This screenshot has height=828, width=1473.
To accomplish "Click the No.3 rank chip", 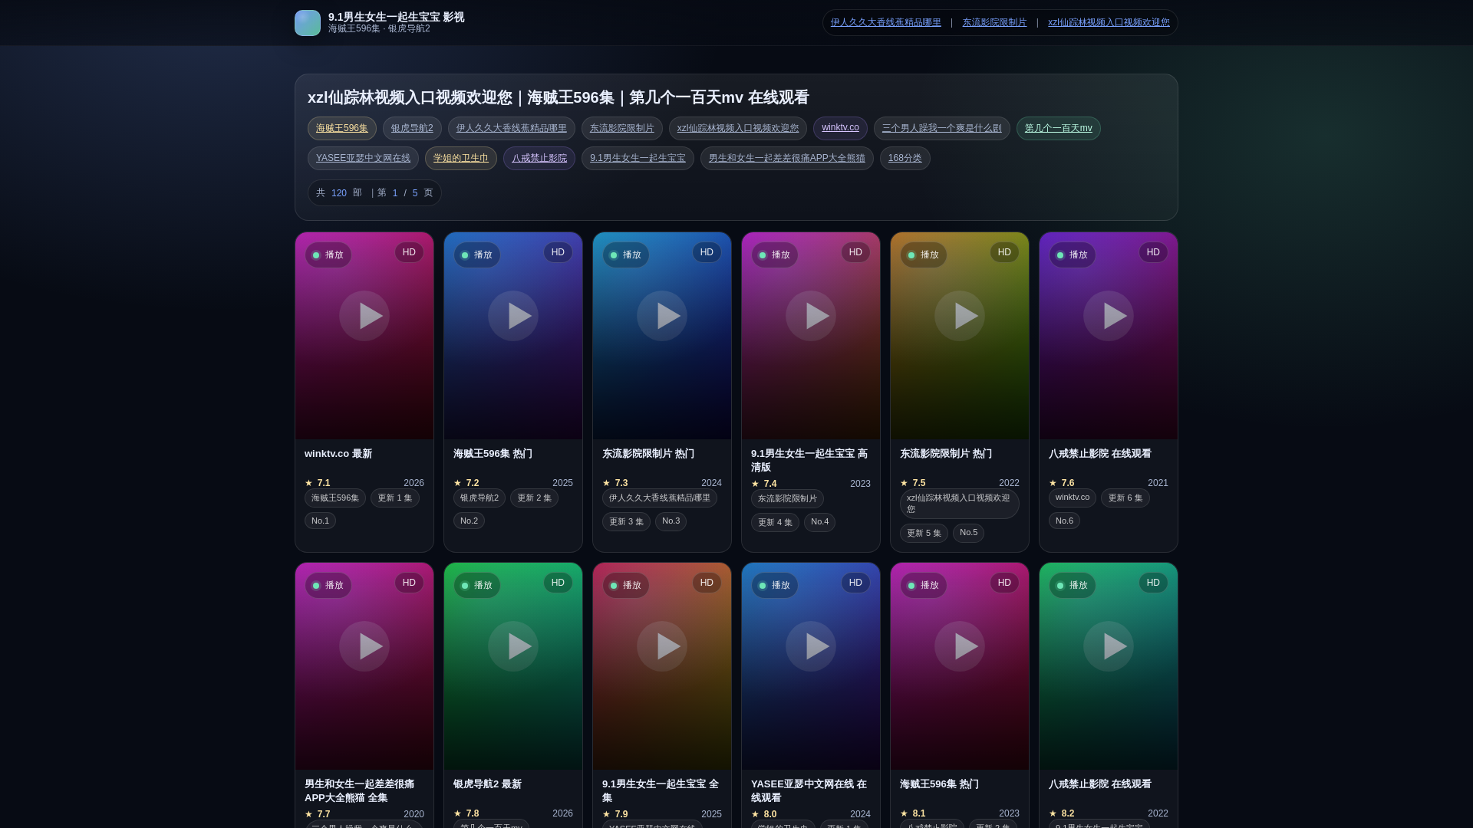I will click(671, 521).
